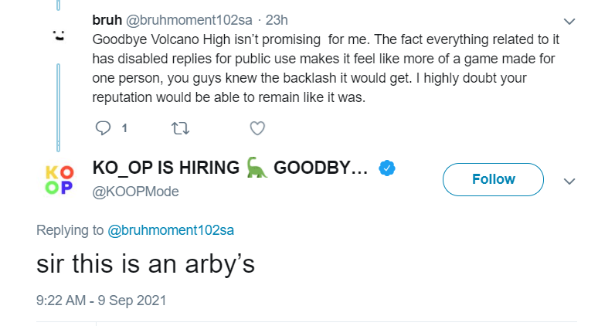Select the "sir this is an arby's" text
Viewport: 615px width, 326px height.
point(145,264)
